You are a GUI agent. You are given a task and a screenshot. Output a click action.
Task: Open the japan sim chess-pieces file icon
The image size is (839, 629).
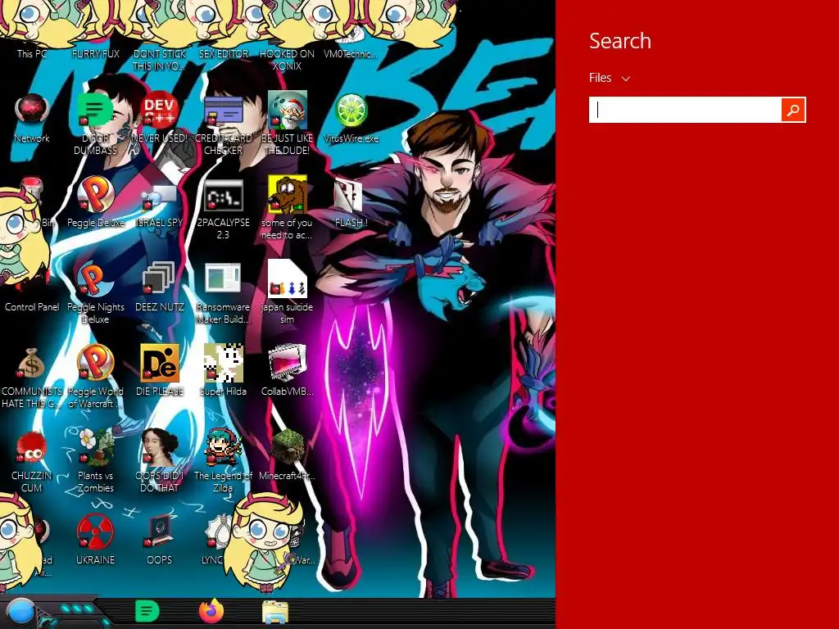(x=288, y=278)
